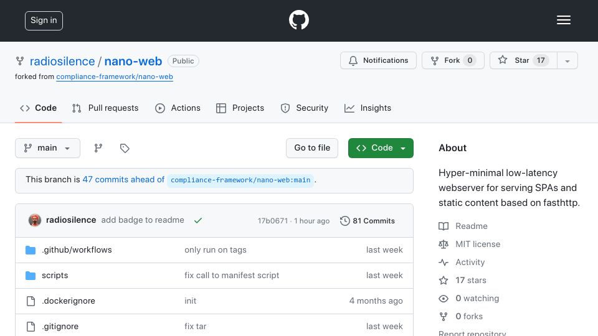Open the fix call to manifest script commit

point(232,276)
